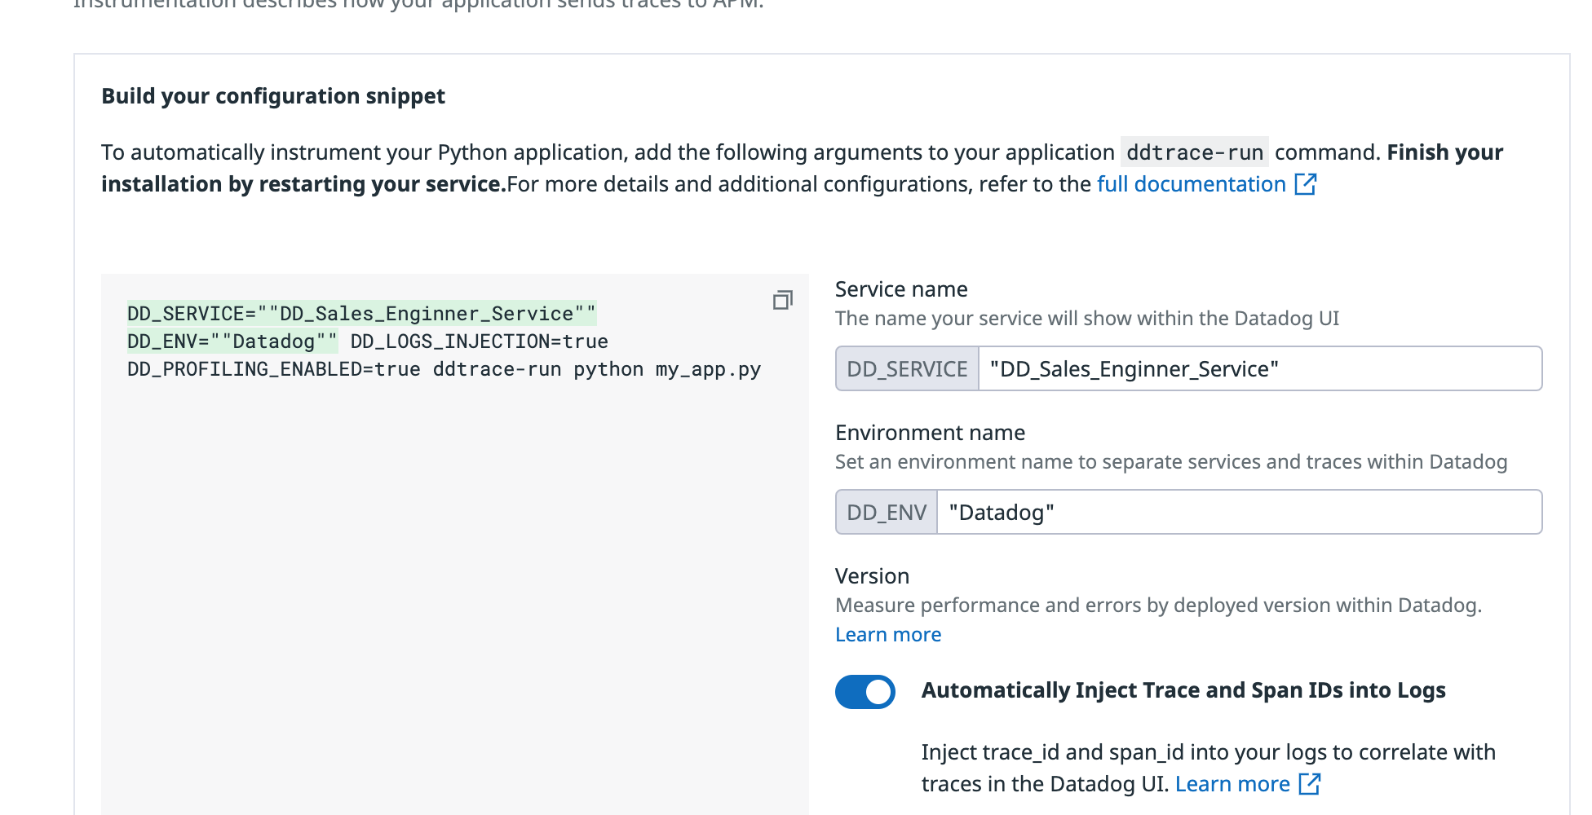Click the Build your configuration snippet heading
Image resolution: width=1592 pixels, height=815 pixels.
(273, 96)
